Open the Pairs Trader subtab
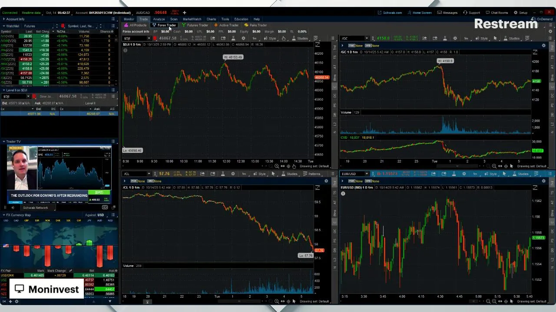556x312 pixels. (x=256, y=25)
